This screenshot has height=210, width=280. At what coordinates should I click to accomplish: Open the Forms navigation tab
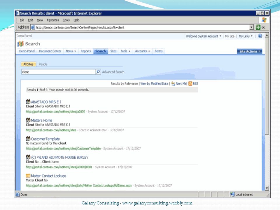159,51
